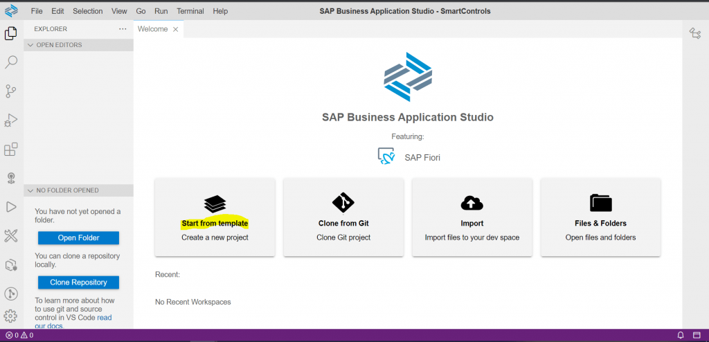Click the EXPLORER panel title
Screen dimensions: 709x342
tap(51, 29)
